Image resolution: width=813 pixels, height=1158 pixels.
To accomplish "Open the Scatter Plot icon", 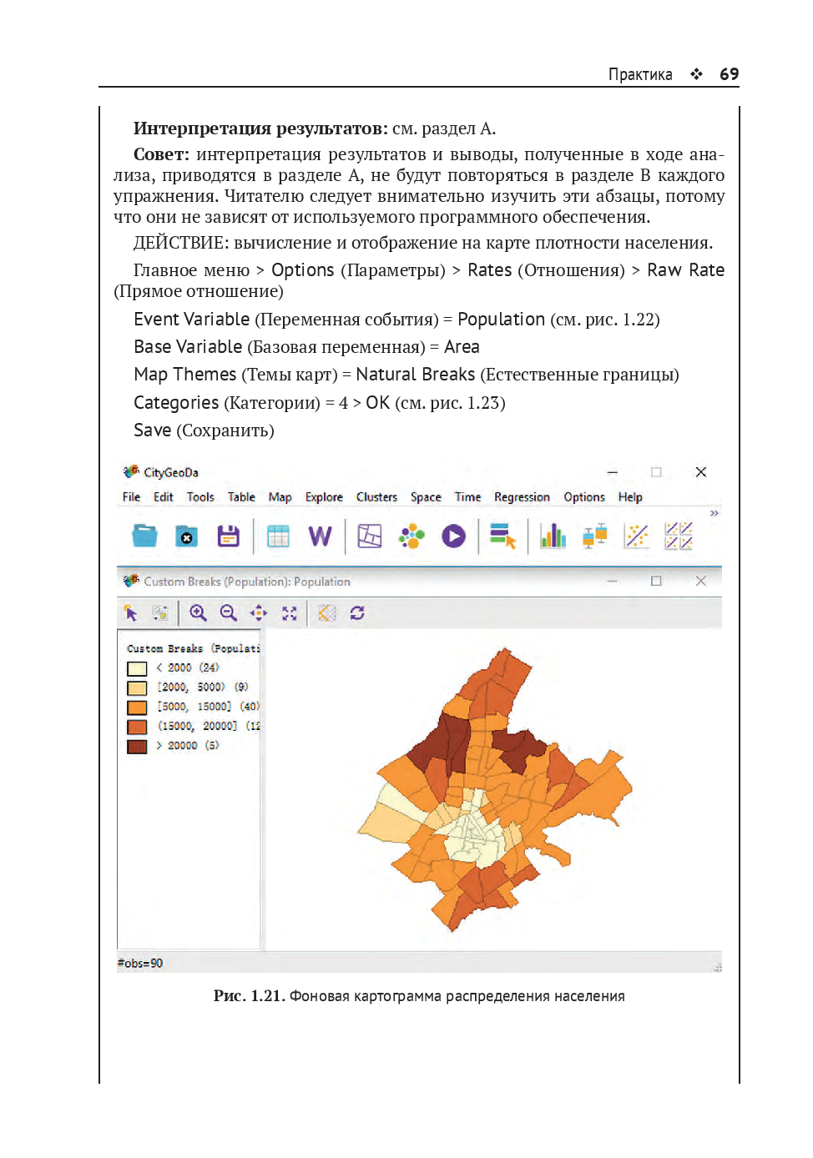I will (x=636, y=536).
